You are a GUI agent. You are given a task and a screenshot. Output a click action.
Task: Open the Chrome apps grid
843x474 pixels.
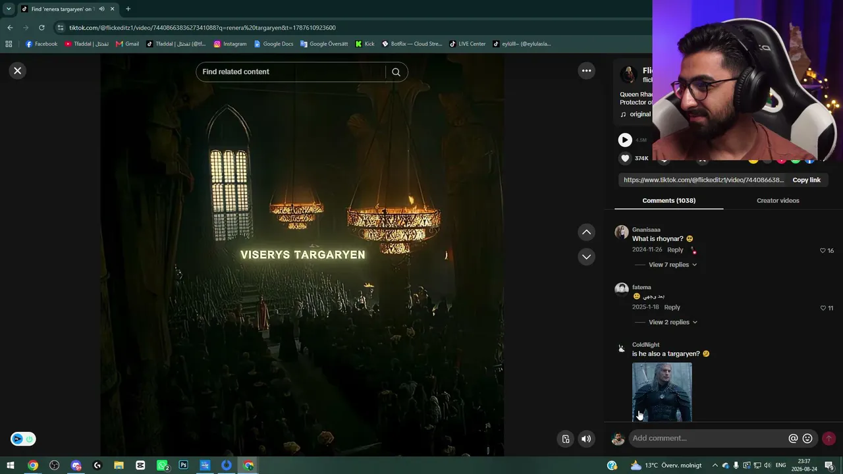coord(9,44)
